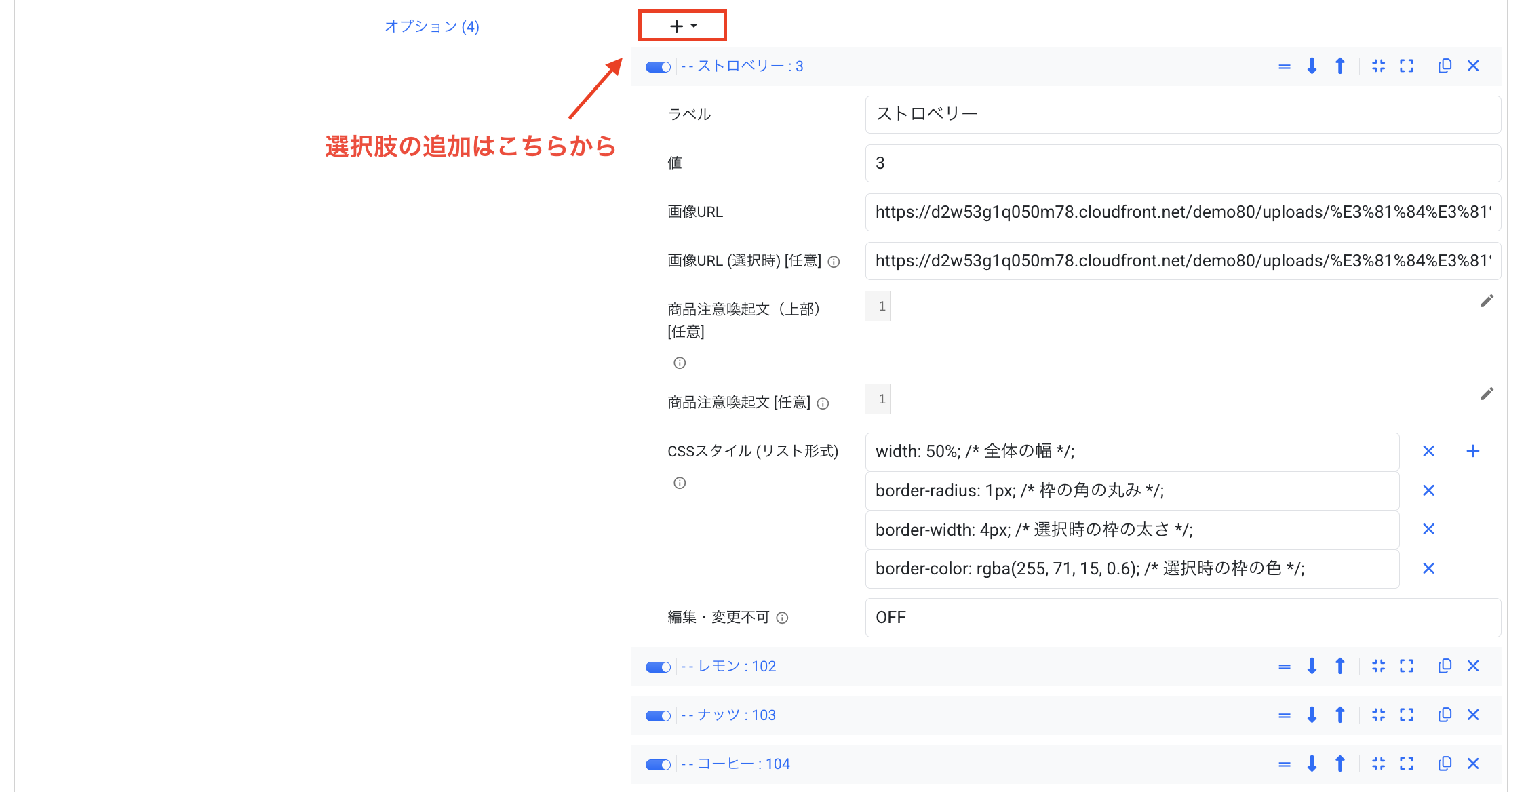Click drag handle icon on レモン row

(1284, 667)
